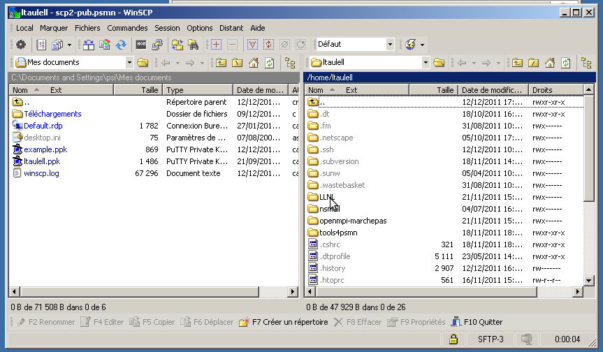
Task: Open the Défaut transfer settings dropdown
Action: coord(390,44)
